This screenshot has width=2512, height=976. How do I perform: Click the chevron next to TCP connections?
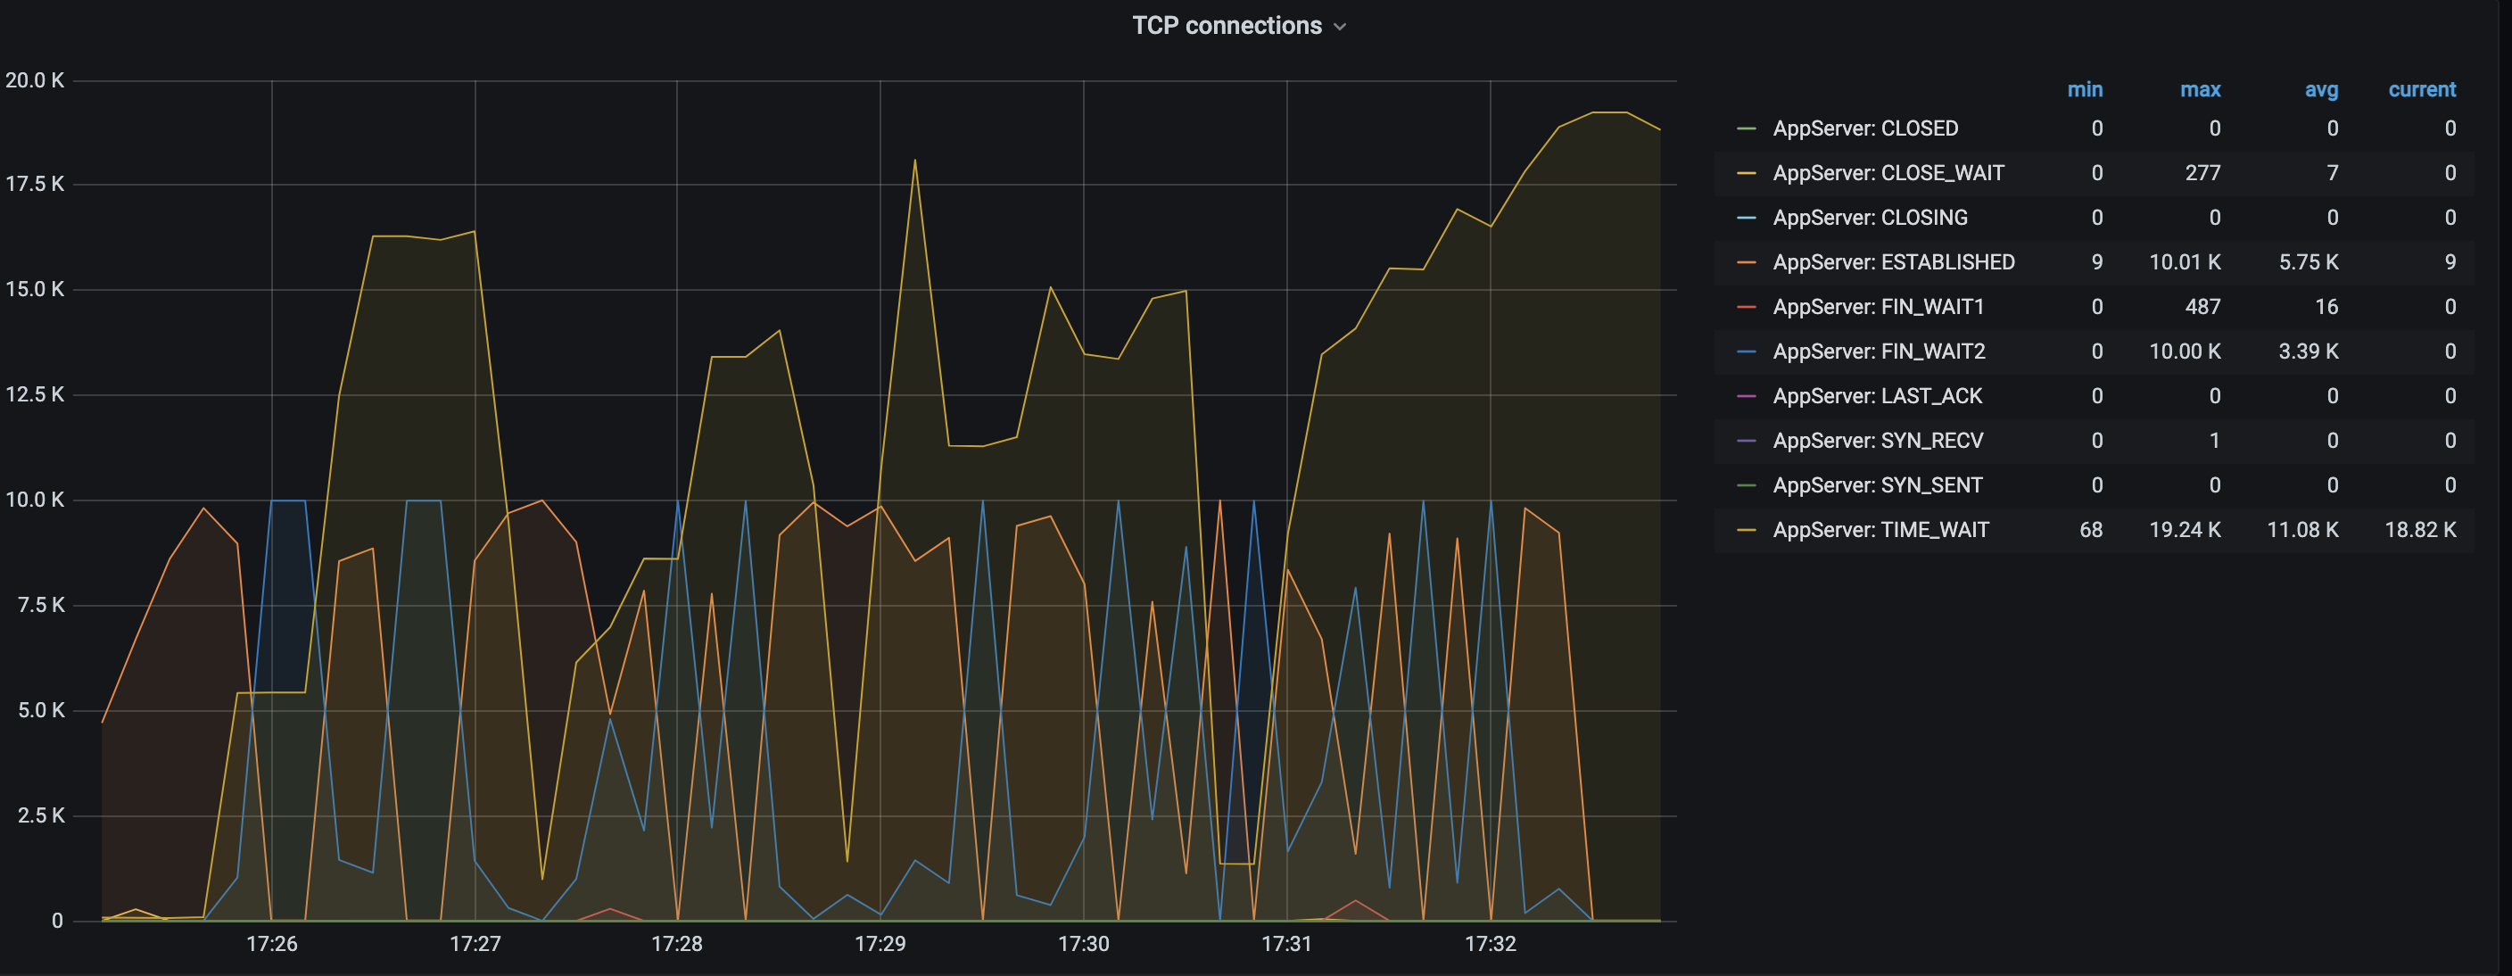1340,28
